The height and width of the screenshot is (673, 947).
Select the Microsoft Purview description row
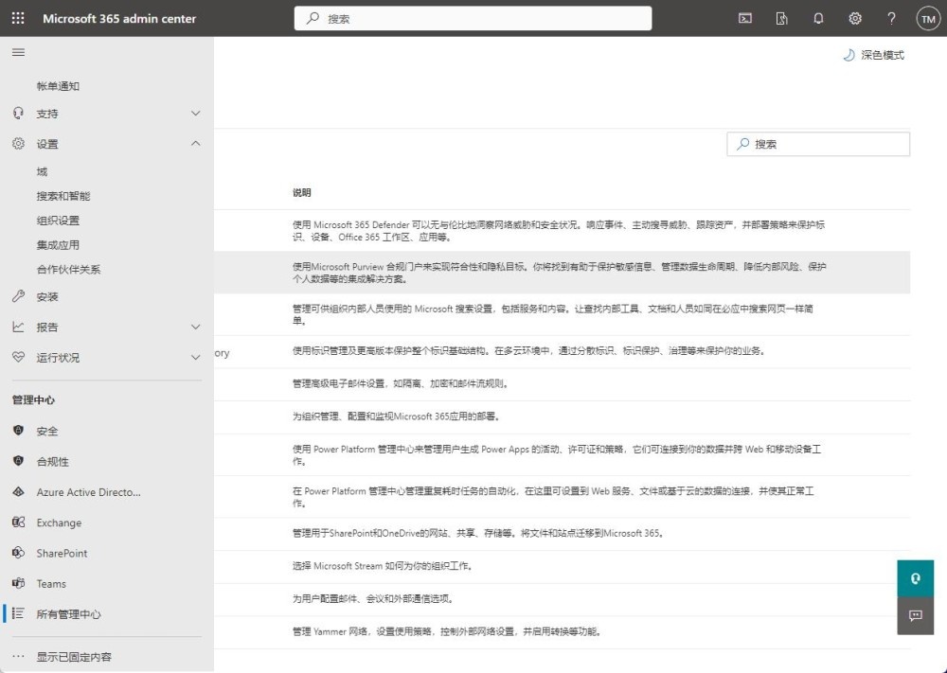click(x=562, y=273)
